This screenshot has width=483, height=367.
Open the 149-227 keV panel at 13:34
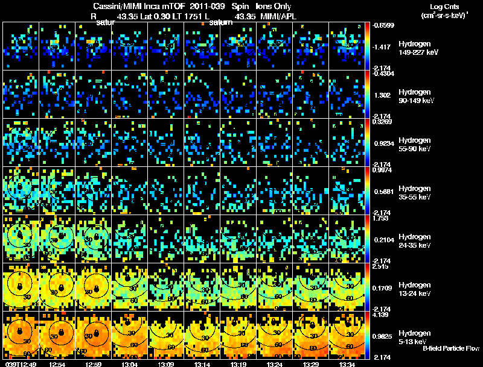[347, 46]
